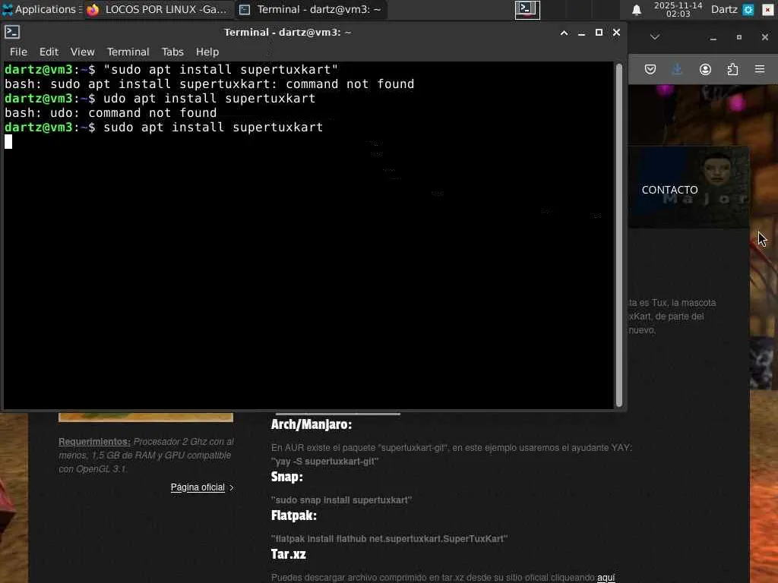Click the Snap heading
Image resolution: width=778 pixels, height=583 pixels.
(286, 477)
